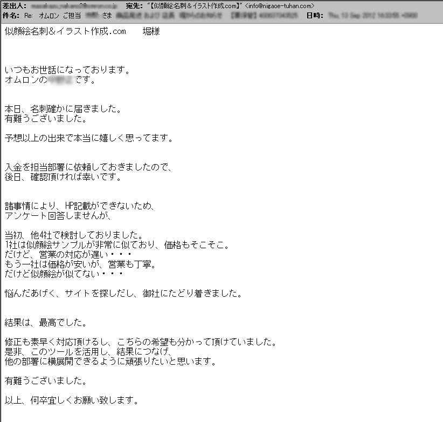Click the closing line 以上、何卒宜しくお願い致します
The width and height of the screenshot is (443, 422).
72,400
